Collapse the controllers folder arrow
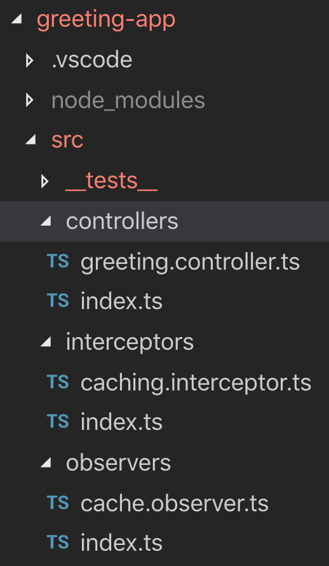This screenshot has width=329, height=566. click(46, 221)
